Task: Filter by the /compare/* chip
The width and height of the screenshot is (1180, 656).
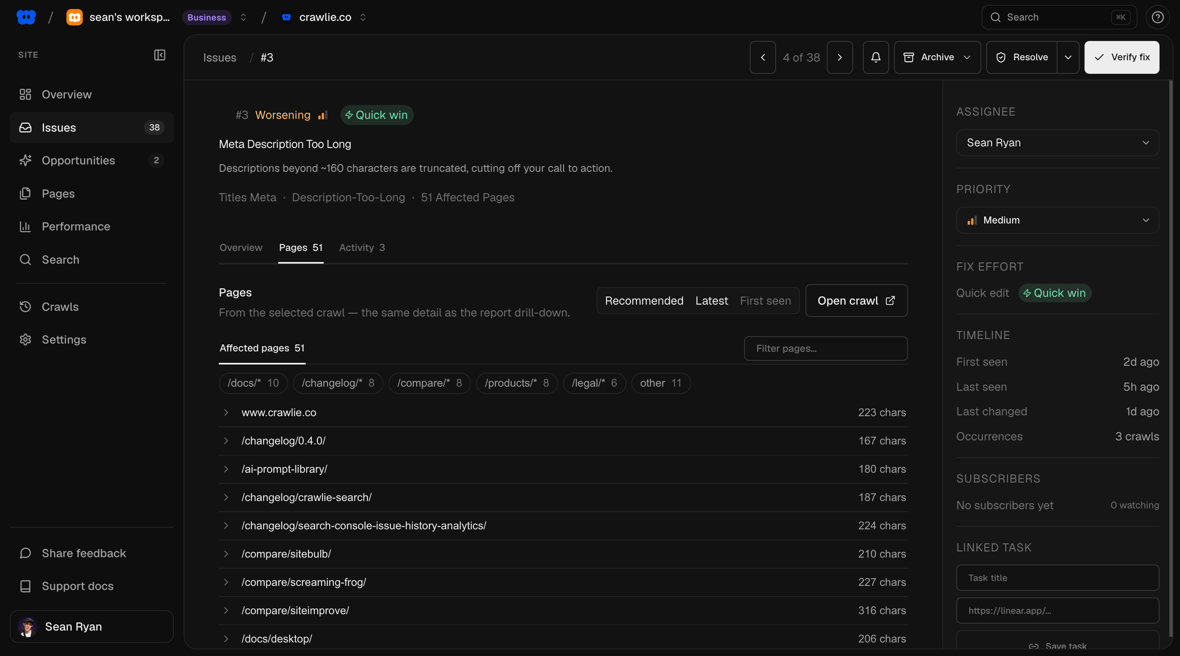Action: point(430,383)
